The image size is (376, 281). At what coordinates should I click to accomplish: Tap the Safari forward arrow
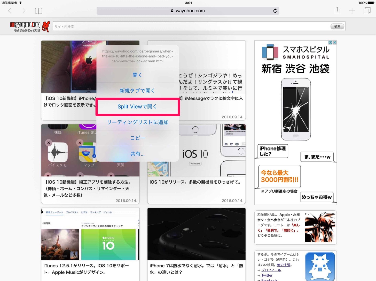[24, 11]
